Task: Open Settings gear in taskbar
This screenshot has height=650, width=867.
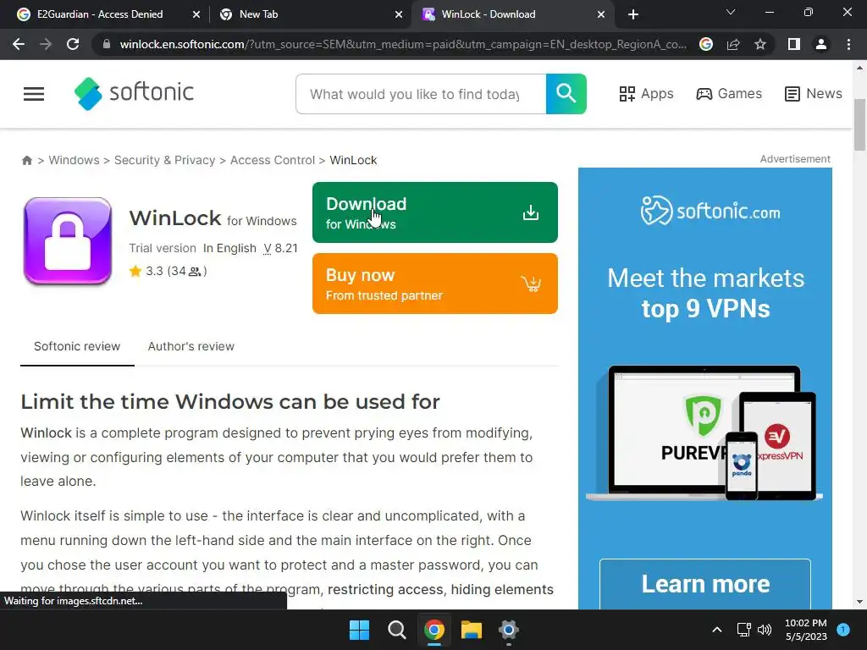Action: (x=509, y=630)
